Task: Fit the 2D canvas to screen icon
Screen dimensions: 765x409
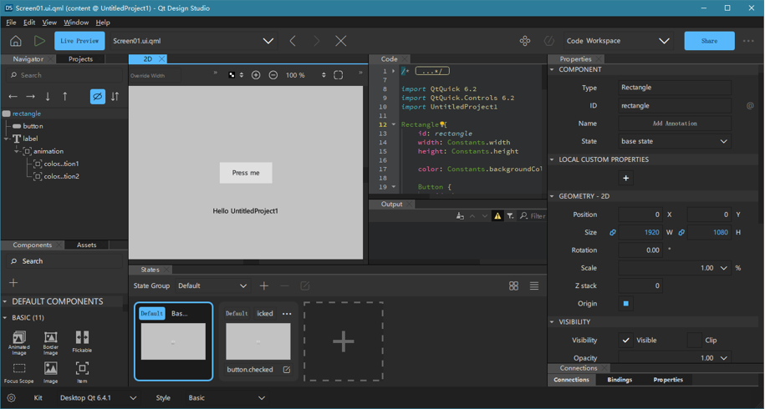Action: [338, 75]
